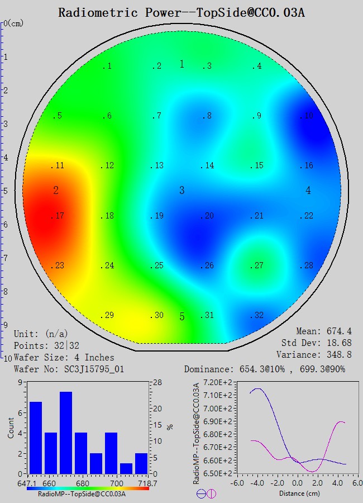Image resolution: width=363 pixels, height=503 pixels.
Task: Click measurement point 20 near the wafer center
Action: tap(207, 216)
